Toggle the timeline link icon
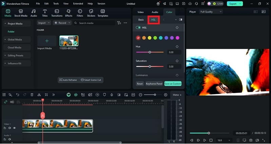The height and width of the screenshot is (144, 271). [x=6, y=102]
